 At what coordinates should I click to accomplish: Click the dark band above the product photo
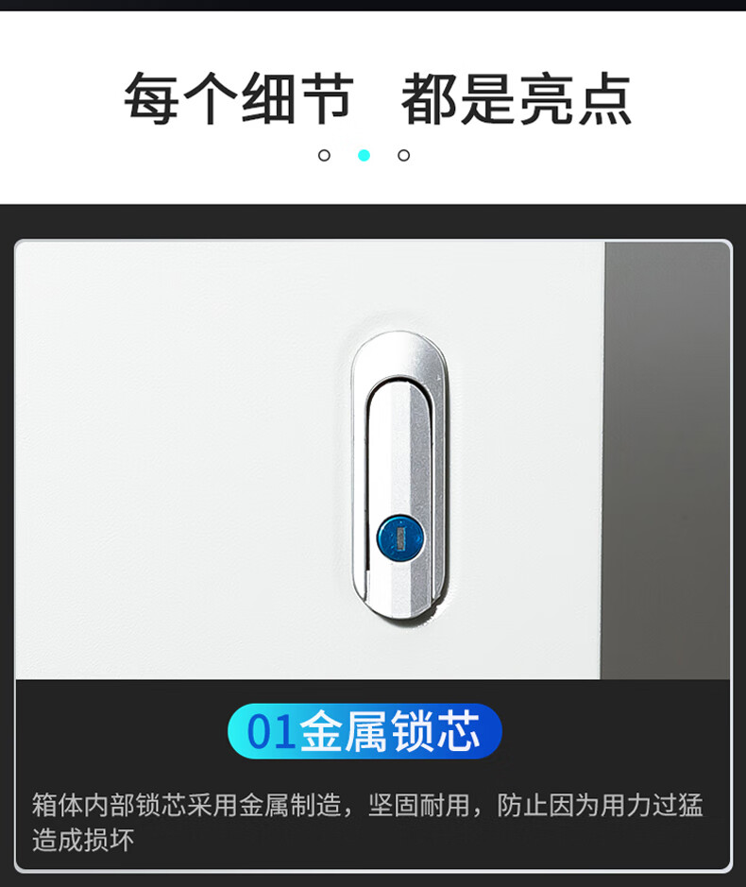pos(373,221)
